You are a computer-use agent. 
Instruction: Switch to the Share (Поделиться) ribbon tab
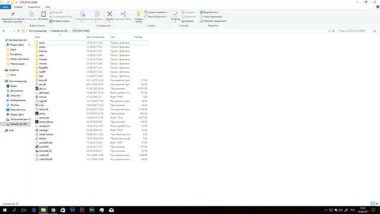(34, 7)
